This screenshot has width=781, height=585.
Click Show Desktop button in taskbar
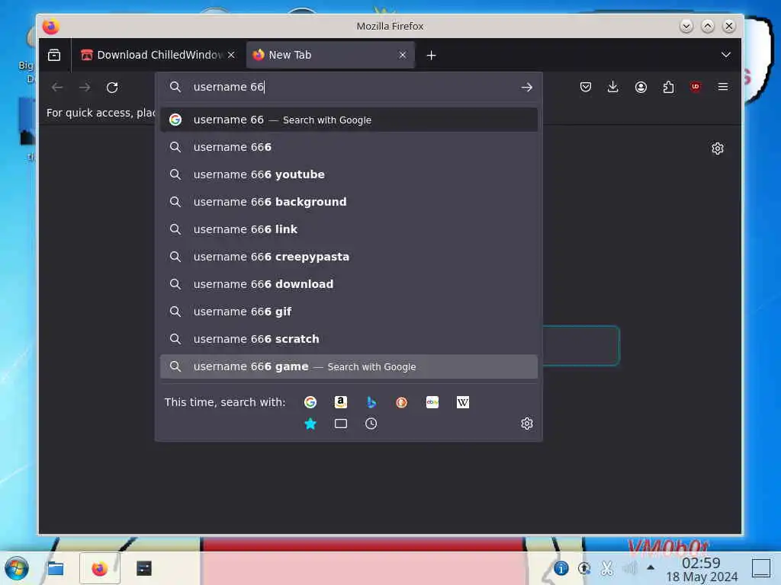tap(761, 568)
